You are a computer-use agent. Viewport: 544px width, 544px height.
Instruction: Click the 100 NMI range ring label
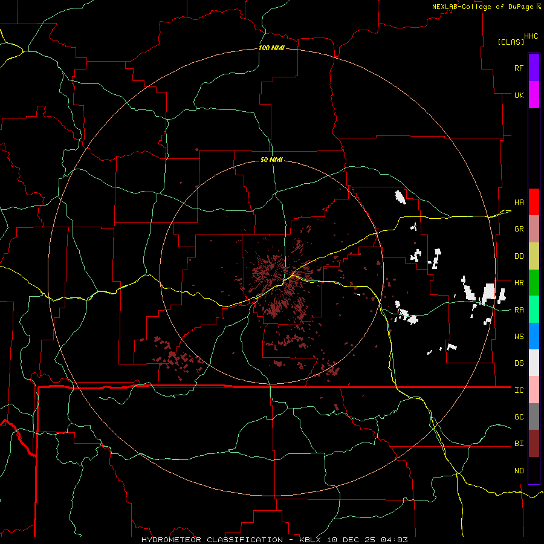point(271,48)
